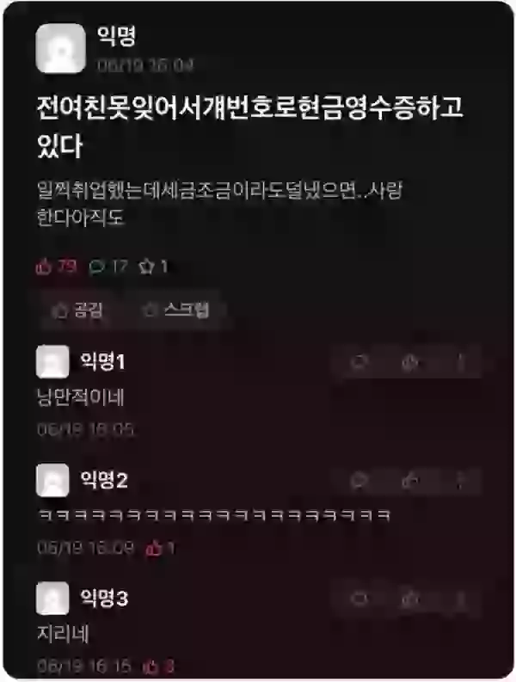Screen dimensions: 516x682
Task: Toggle the 공감 like button on the post
Action: pyautogui.click(x=77, y=310)
